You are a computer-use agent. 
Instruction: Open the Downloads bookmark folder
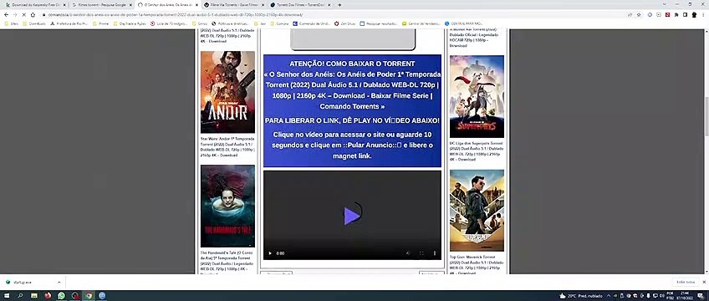(34, 23)
